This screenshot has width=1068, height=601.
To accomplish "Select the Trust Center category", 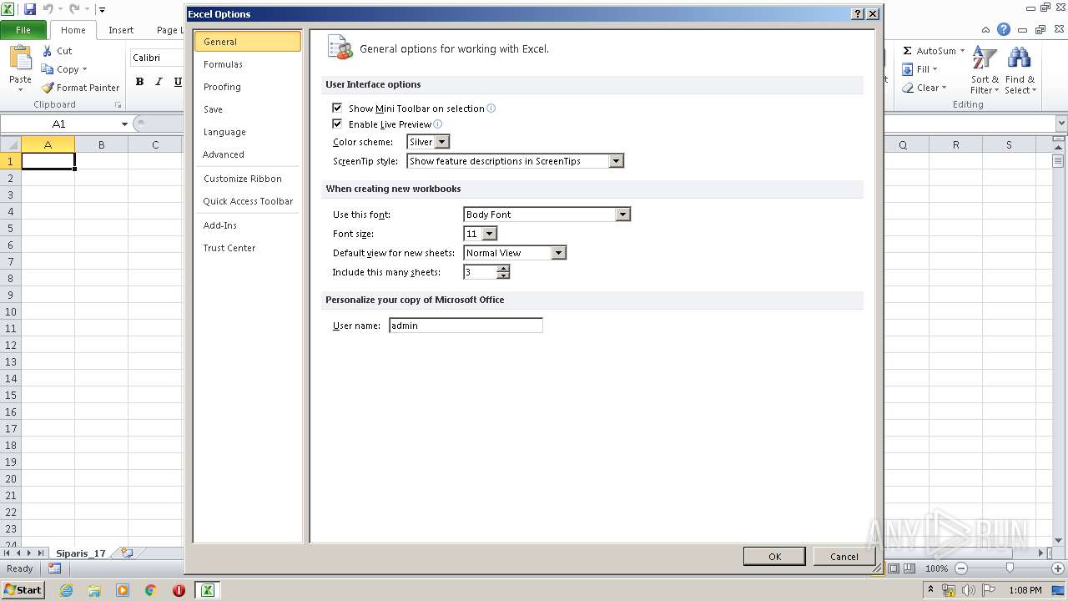I will (x=247, y=248).
